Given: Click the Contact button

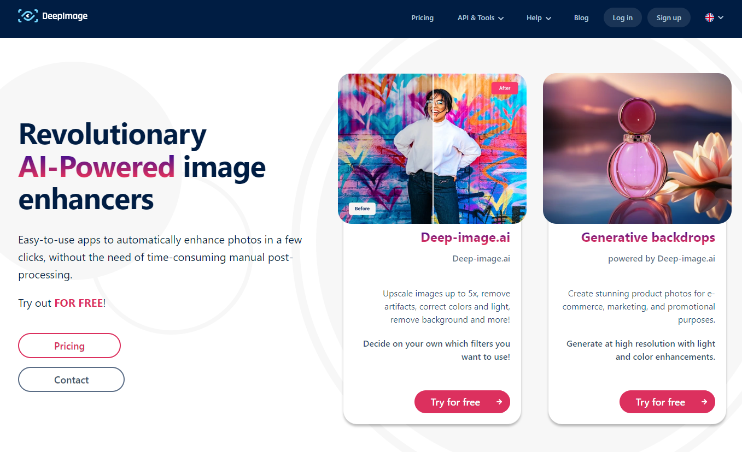Looking at the screenshot, I should 71,379.
